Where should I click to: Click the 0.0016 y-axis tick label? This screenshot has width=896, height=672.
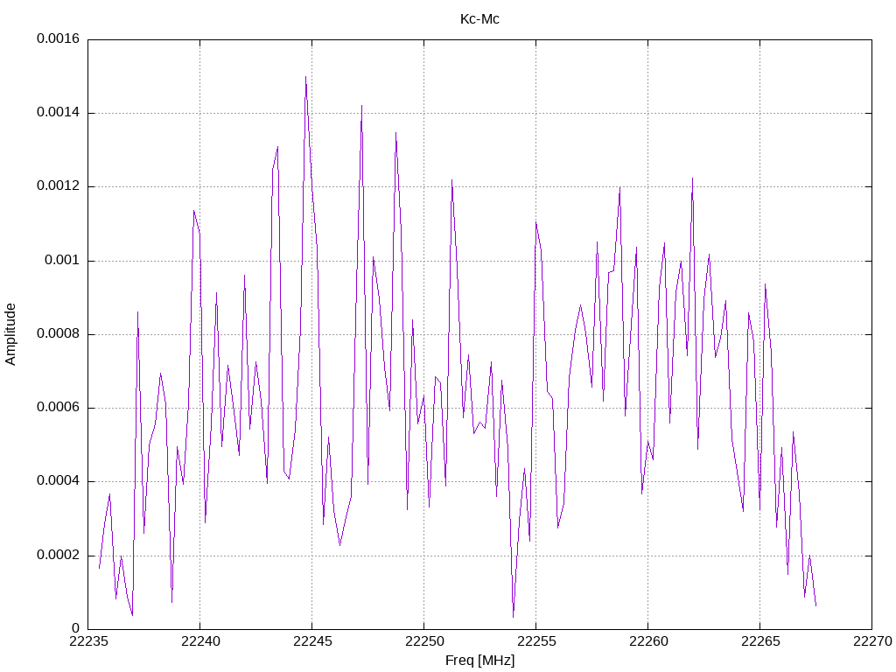click(58, 38)
